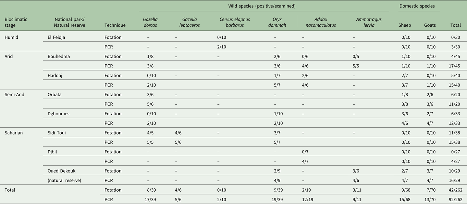Click the 17/45 Bouhedma PCR total

(456, 66)
